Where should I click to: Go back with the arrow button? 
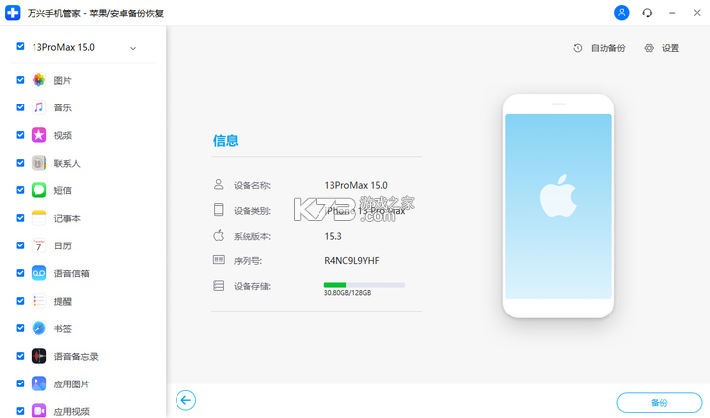click(185, 400)
